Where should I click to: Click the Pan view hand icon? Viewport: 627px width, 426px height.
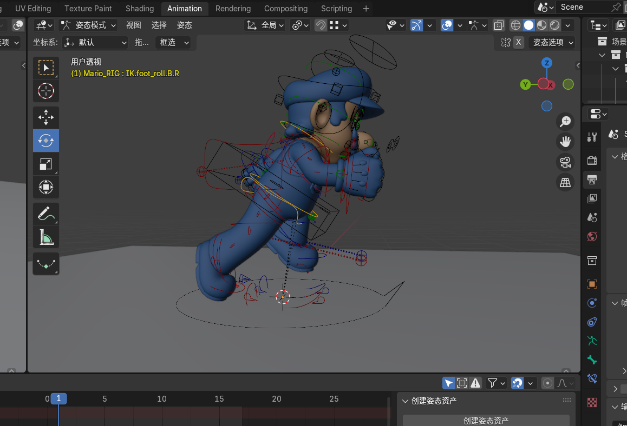(565, 141)
